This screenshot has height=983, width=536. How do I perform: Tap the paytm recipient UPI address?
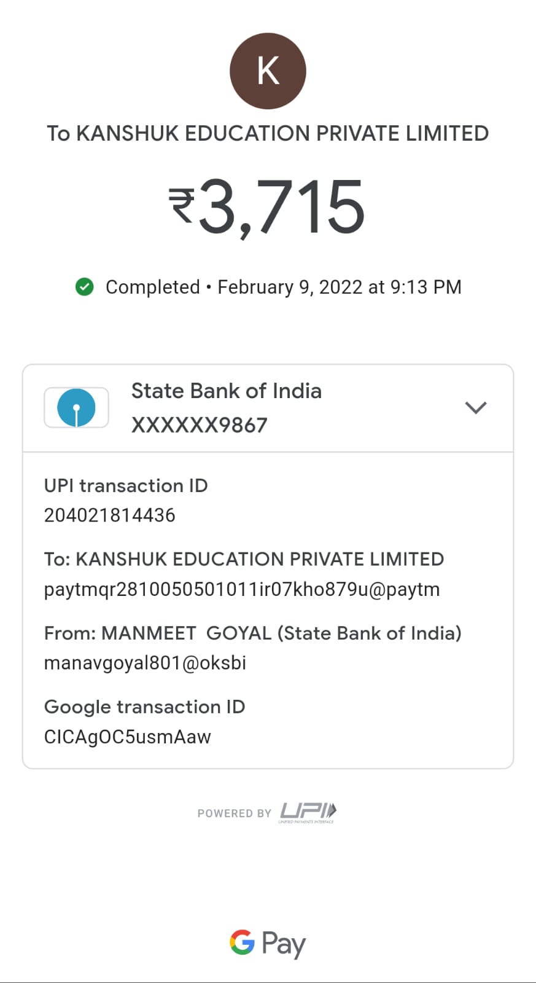click(x=242, y=589)
